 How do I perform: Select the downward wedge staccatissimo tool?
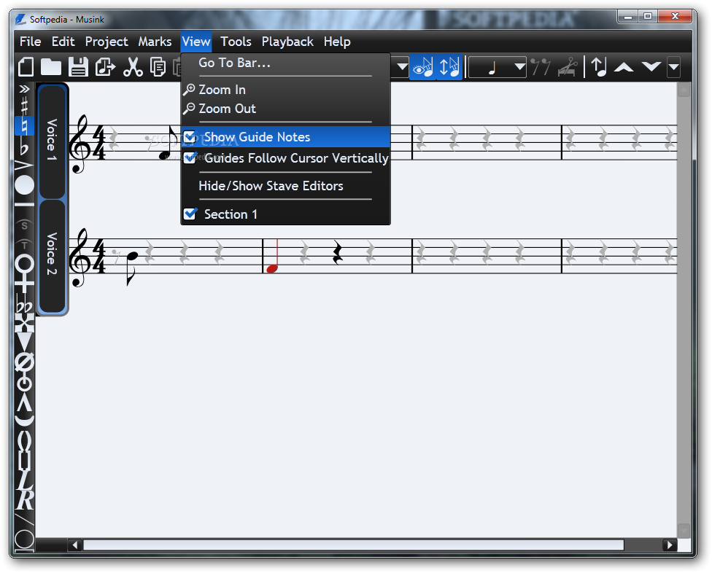[25, 342]
